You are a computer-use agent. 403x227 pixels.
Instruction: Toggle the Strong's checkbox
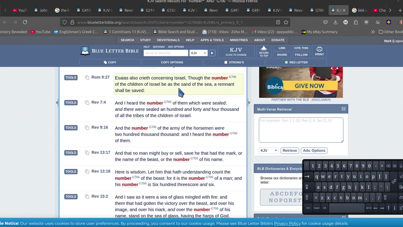point(226,62)
